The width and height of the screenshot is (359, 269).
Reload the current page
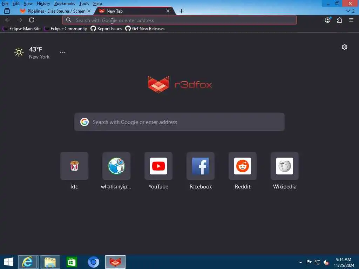pos(32,20)
